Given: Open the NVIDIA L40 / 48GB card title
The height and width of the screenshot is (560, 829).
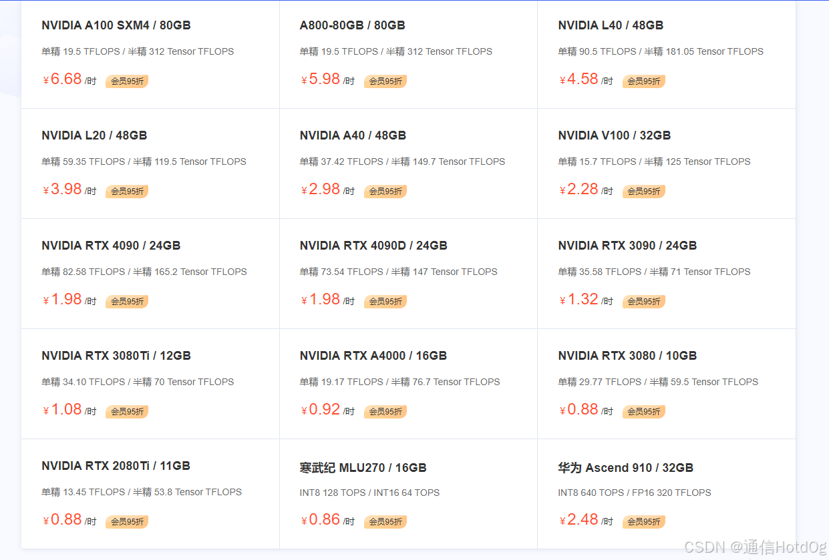Looking at the screenshot, I should 611,25.
